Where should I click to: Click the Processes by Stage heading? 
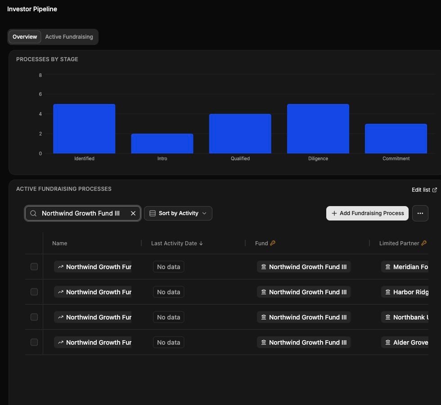point(47,59)
